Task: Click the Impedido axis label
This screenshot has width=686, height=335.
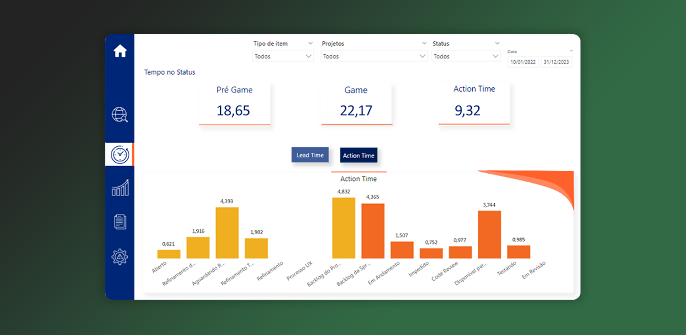Action: pos(419,269)
